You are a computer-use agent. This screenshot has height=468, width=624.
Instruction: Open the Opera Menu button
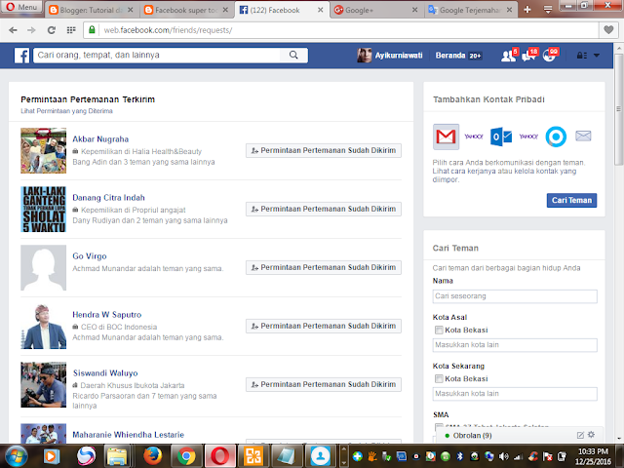(x=21, y=7)
